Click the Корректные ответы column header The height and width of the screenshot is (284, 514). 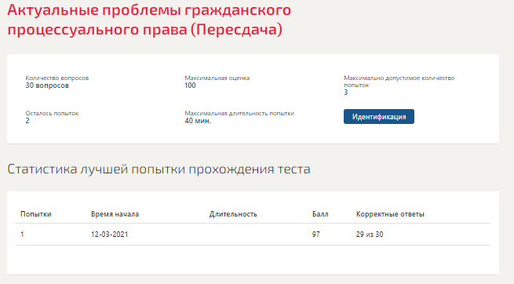[390, 214]
